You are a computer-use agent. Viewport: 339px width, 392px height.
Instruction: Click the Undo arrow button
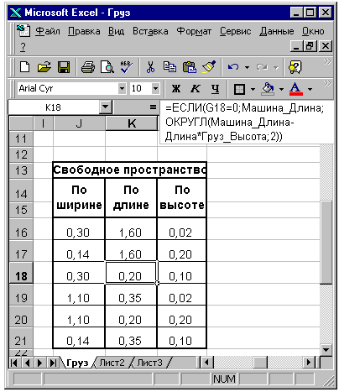click(x=233, y=67)
